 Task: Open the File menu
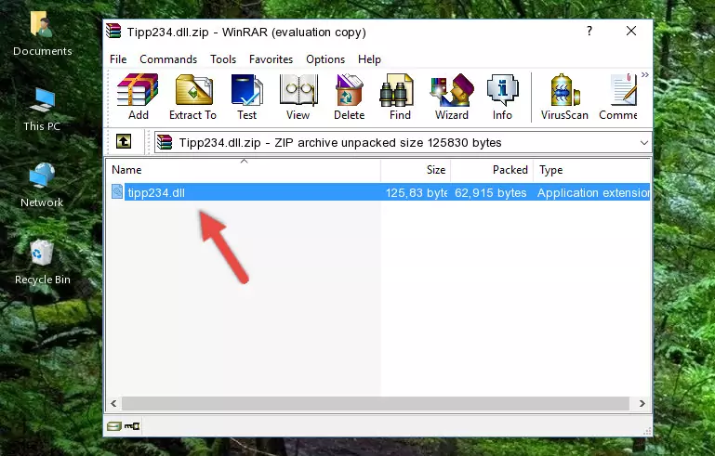coord(118,59)
